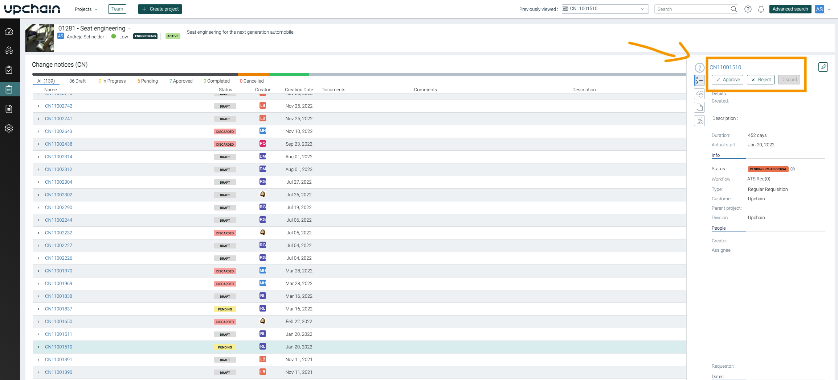The width and height of the screenshot is (838, 380).
Task: Select the change notices clipboard icon in sidebar
Action: coord(9,89)
